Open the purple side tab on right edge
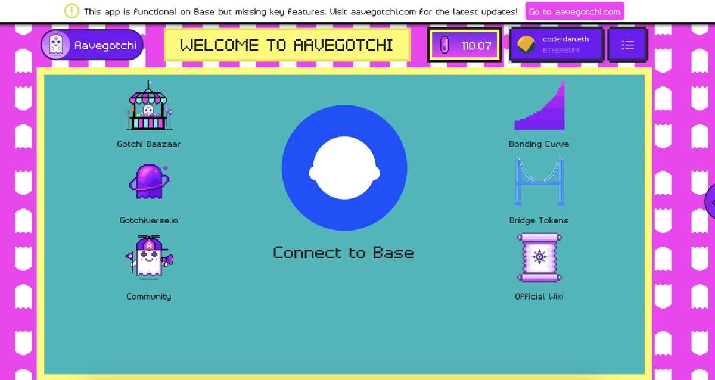 point(710,201)
